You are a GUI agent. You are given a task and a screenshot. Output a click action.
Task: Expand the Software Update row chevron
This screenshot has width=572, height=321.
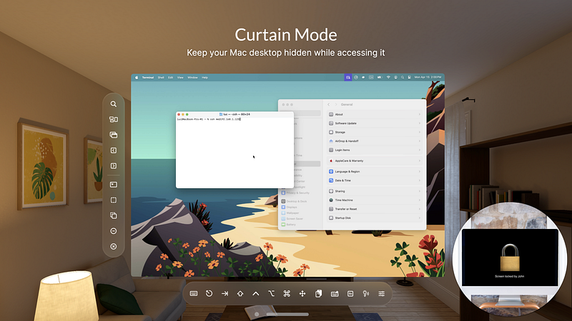[x=419, y=123]
